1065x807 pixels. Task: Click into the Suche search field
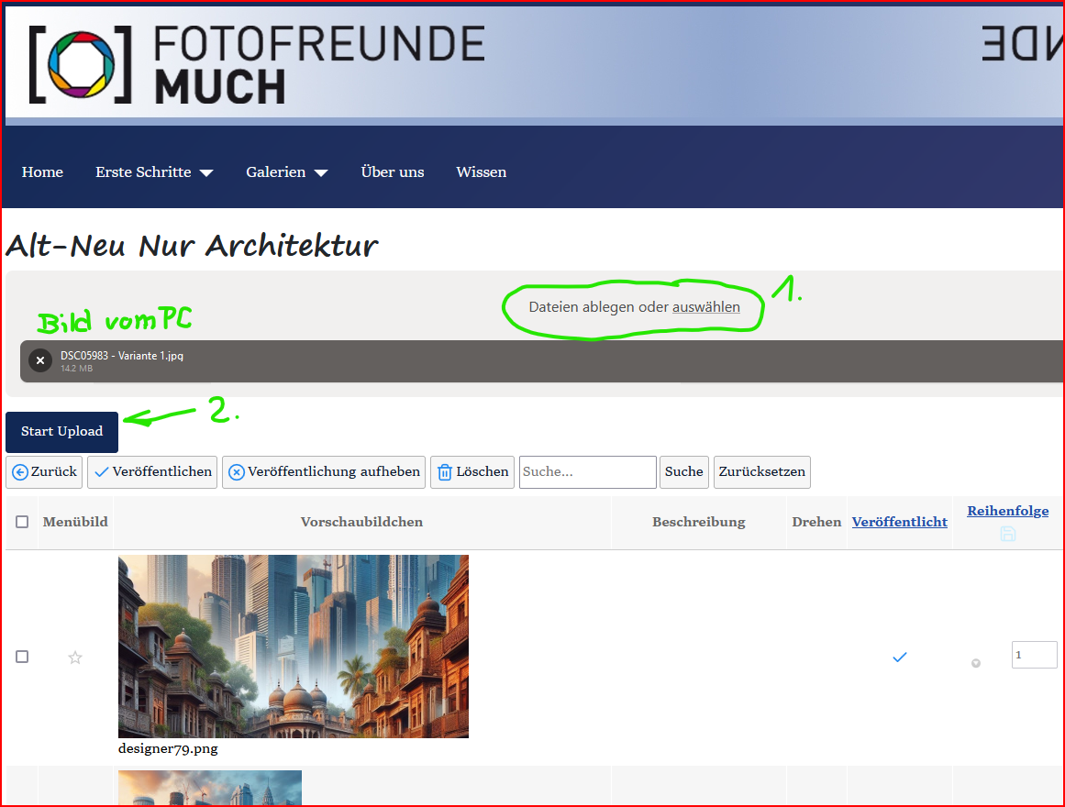[587, 471]
